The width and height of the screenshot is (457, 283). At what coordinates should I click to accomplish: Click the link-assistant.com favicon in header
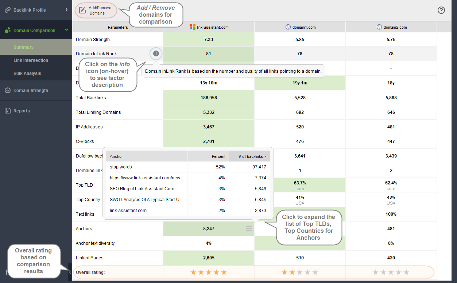pyautogui.click(x=193, y=27)
